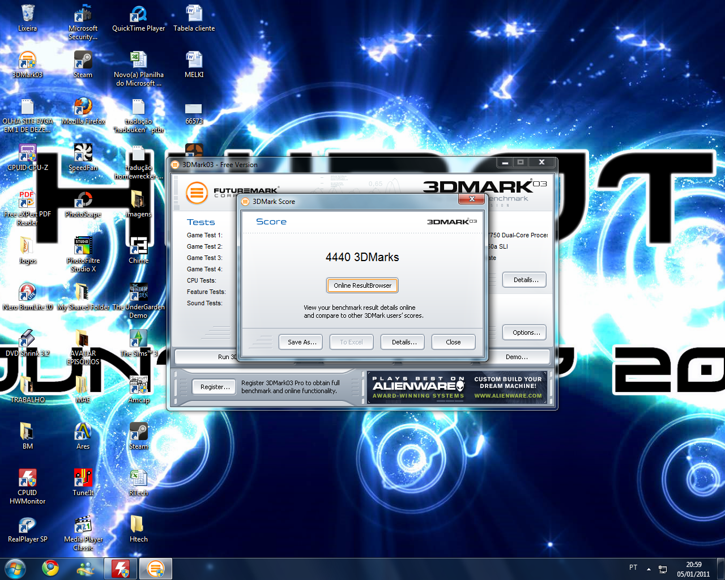This screenshot has width=725, height=580.
Task: Click the Alienware advertisement banner
Action: 458,387
